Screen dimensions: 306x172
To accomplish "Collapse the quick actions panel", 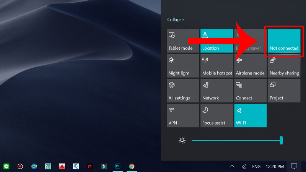I will coord(176,19).
